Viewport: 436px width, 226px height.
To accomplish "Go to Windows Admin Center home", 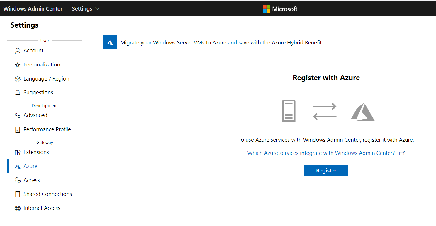I will click(33, 9).
